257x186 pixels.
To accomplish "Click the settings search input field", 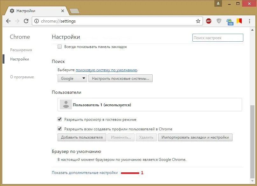I will point(218,38).
